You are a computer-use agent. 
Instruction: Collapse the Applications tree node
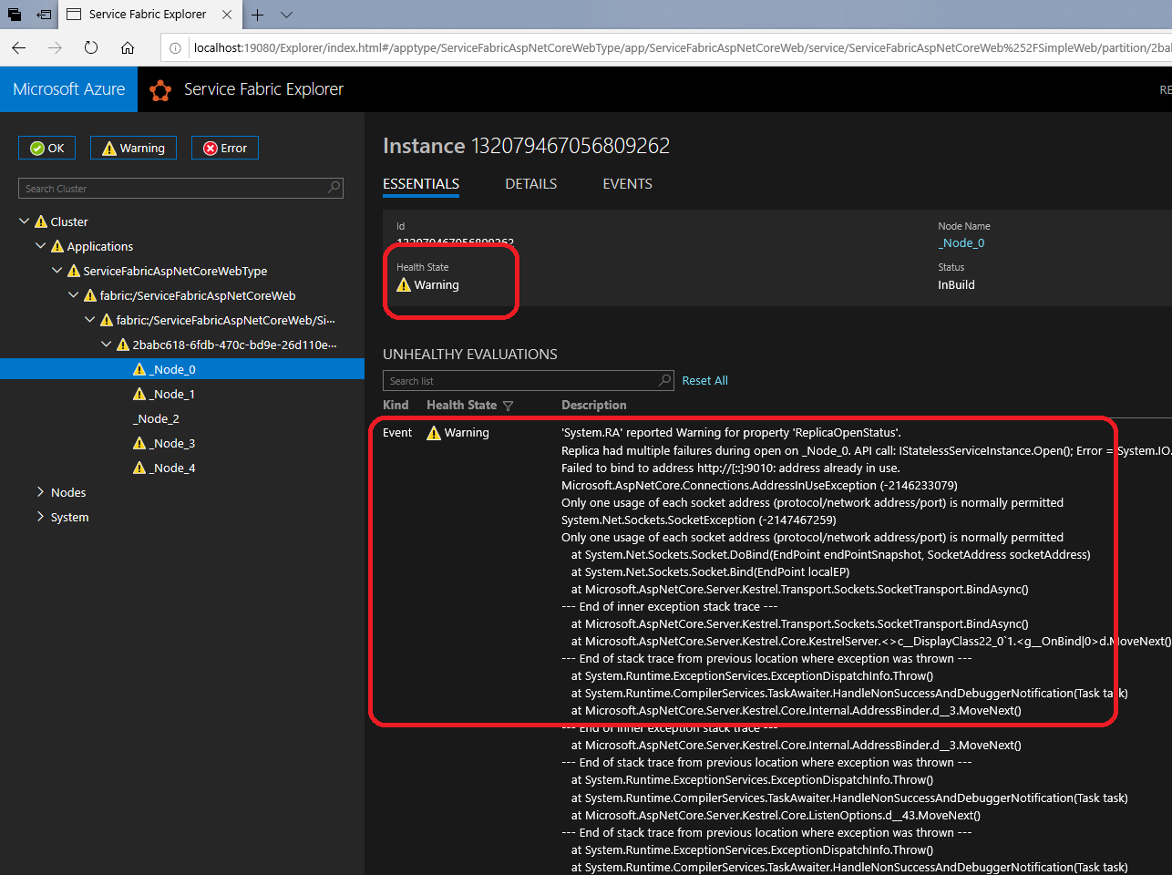(41, 246)
